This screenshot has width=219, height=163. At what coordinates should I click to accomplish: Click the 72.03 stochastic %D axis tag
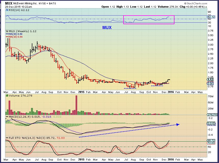point(211,143)
